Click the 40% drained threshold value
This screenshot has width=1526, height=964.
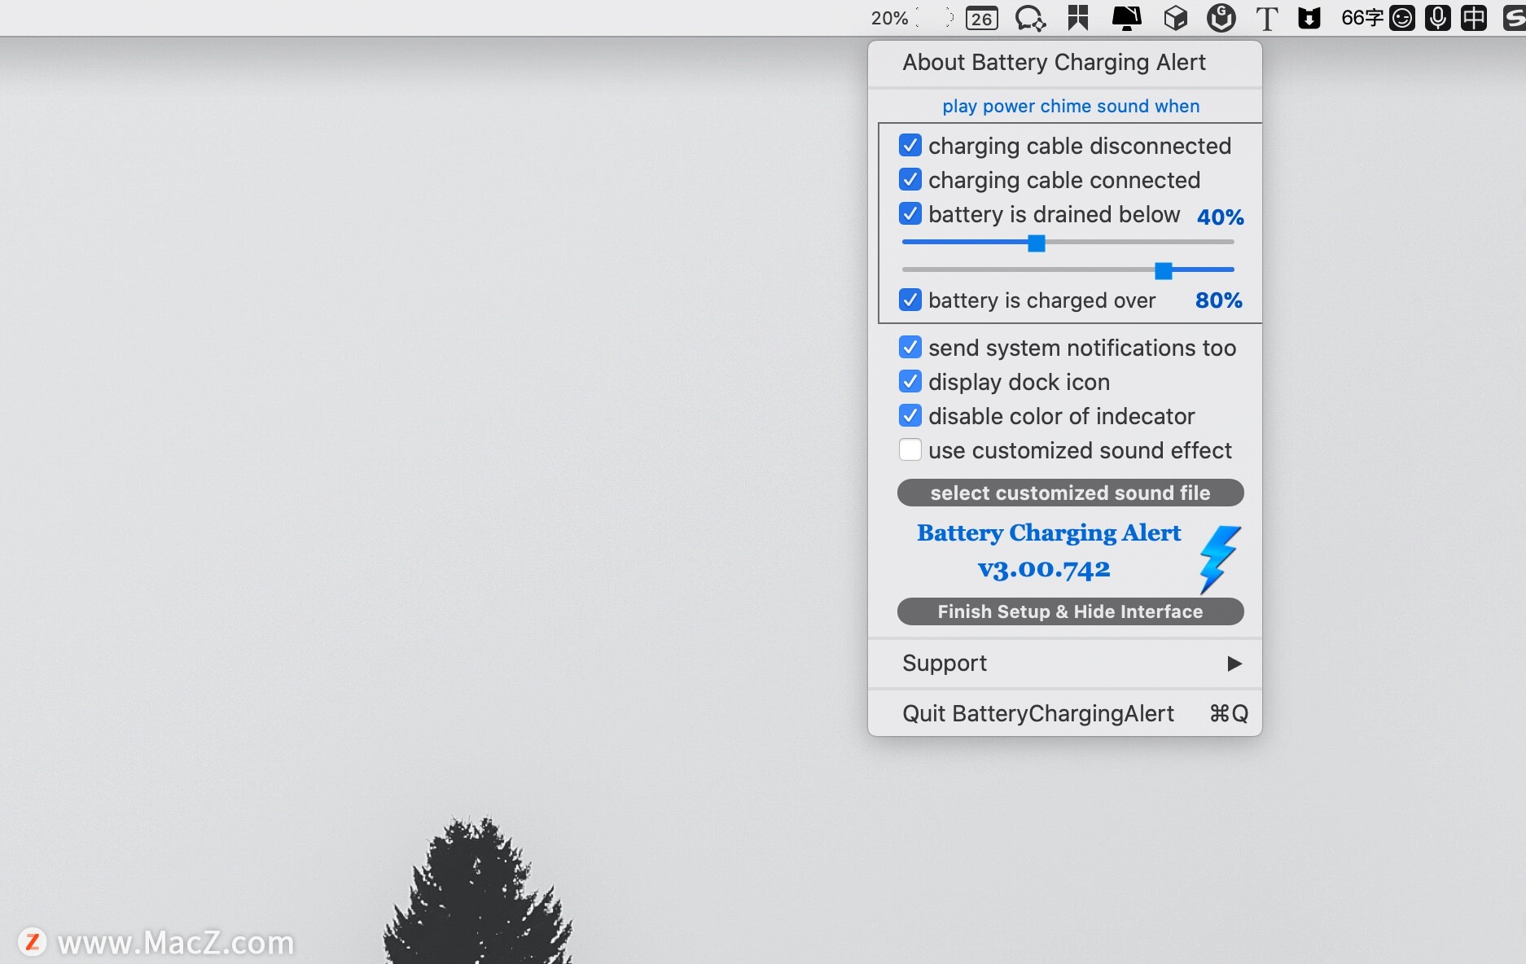[x=1220, y=217]
